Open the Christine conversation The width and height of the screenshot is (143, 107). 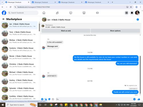(19, 65)
